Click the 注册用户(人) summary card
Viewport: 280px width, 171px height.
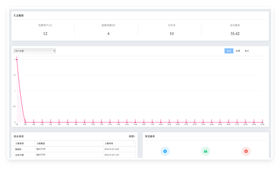[45, 30]
